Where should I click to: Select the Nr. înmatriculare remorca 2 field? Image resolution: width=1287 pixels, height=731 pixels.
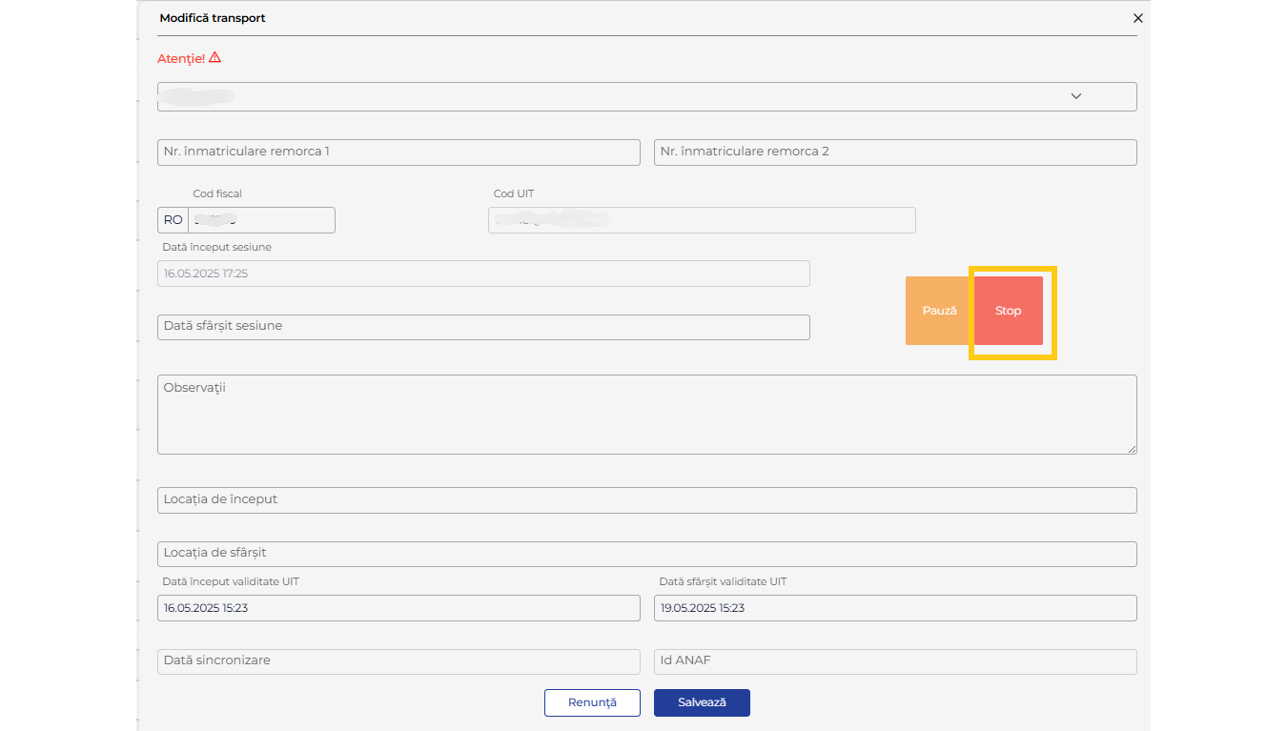pos(894,152)
